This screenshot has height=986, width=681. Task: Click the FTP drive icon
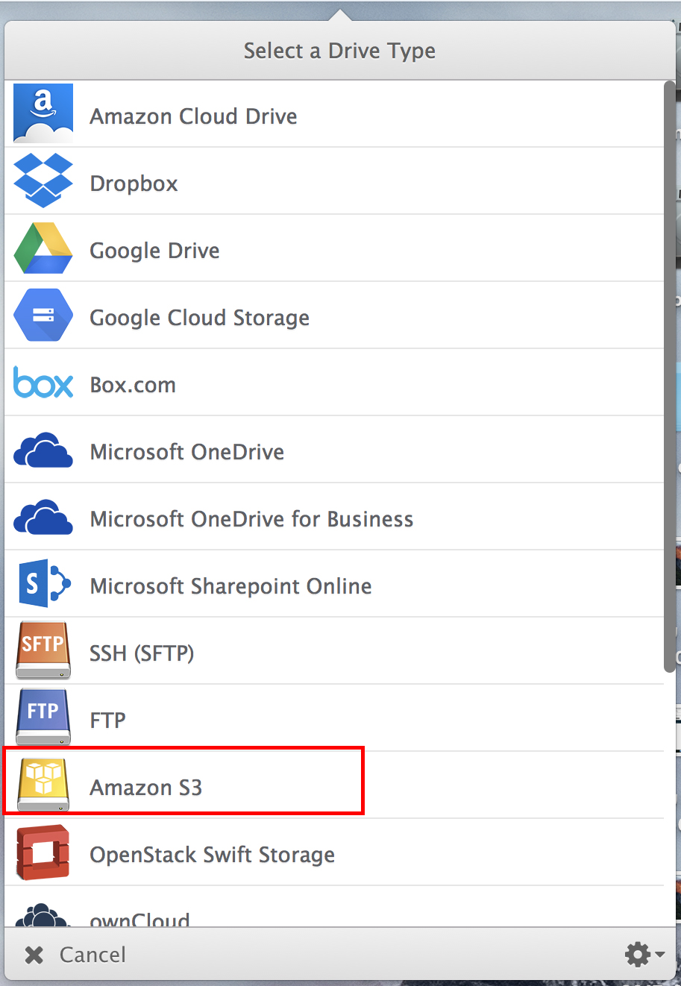click(43, 717)
